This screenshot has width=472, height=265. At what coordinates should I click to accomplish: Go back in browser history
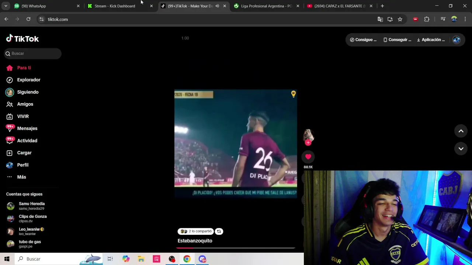[6, 19]
